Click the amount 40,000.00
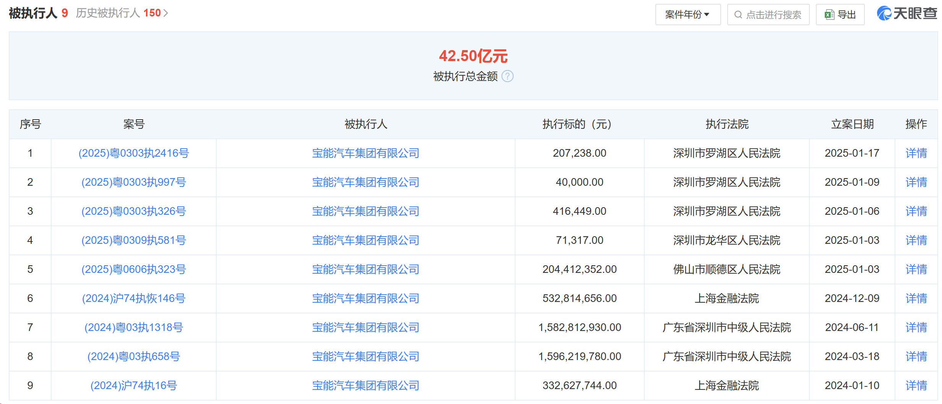This screenshot has width=942, height=404. click(x=580, y=182)
